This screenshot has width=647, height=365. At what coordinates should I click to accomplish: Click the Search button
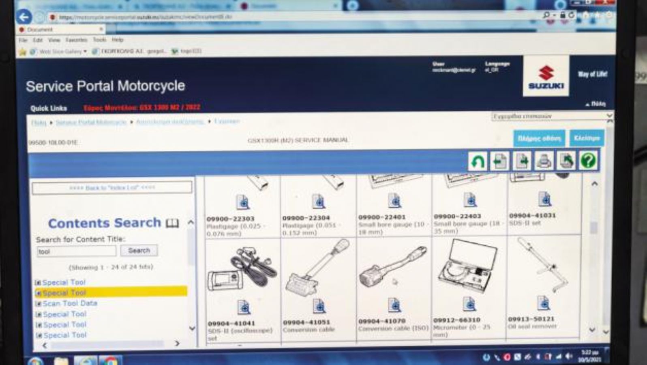tap(139, 251)
